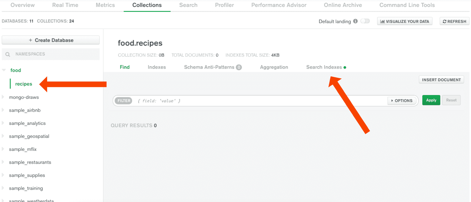Switch to the Indexes tab
The image size is (471, 202).
tap(157, 67)
